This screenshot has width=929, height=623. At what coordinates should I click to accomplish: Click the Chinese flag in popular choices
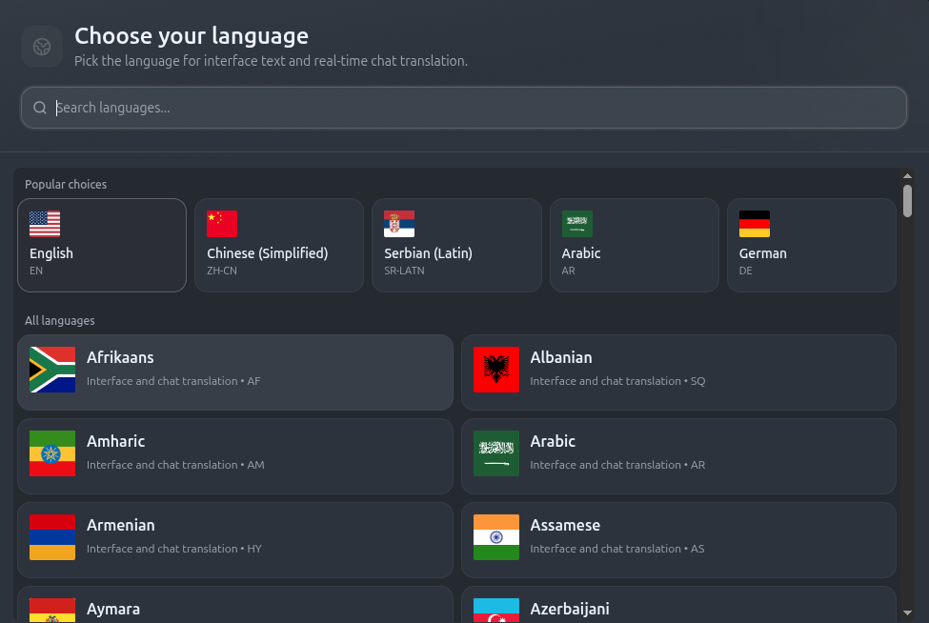pos(222,224)
